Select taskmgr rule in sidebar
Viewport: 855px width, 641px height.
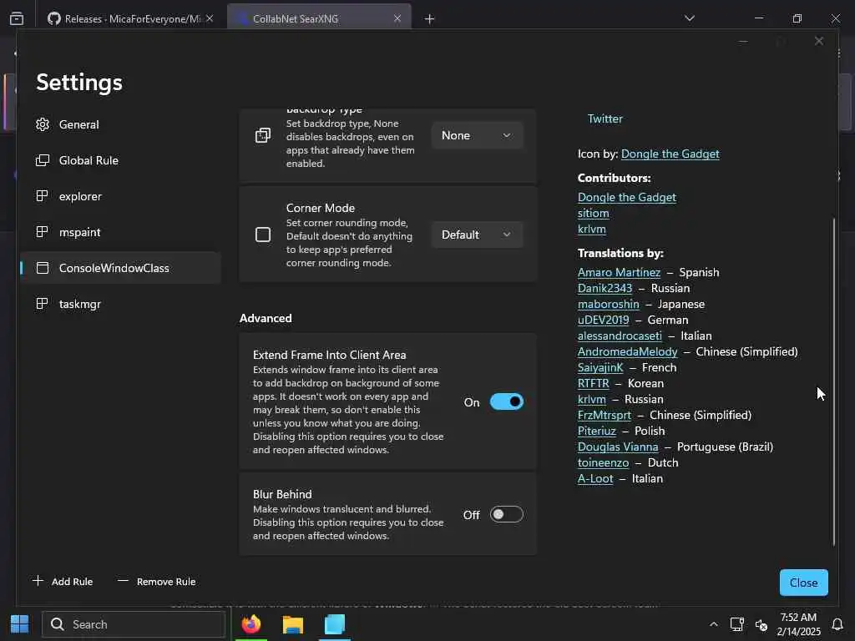point(120,304)
